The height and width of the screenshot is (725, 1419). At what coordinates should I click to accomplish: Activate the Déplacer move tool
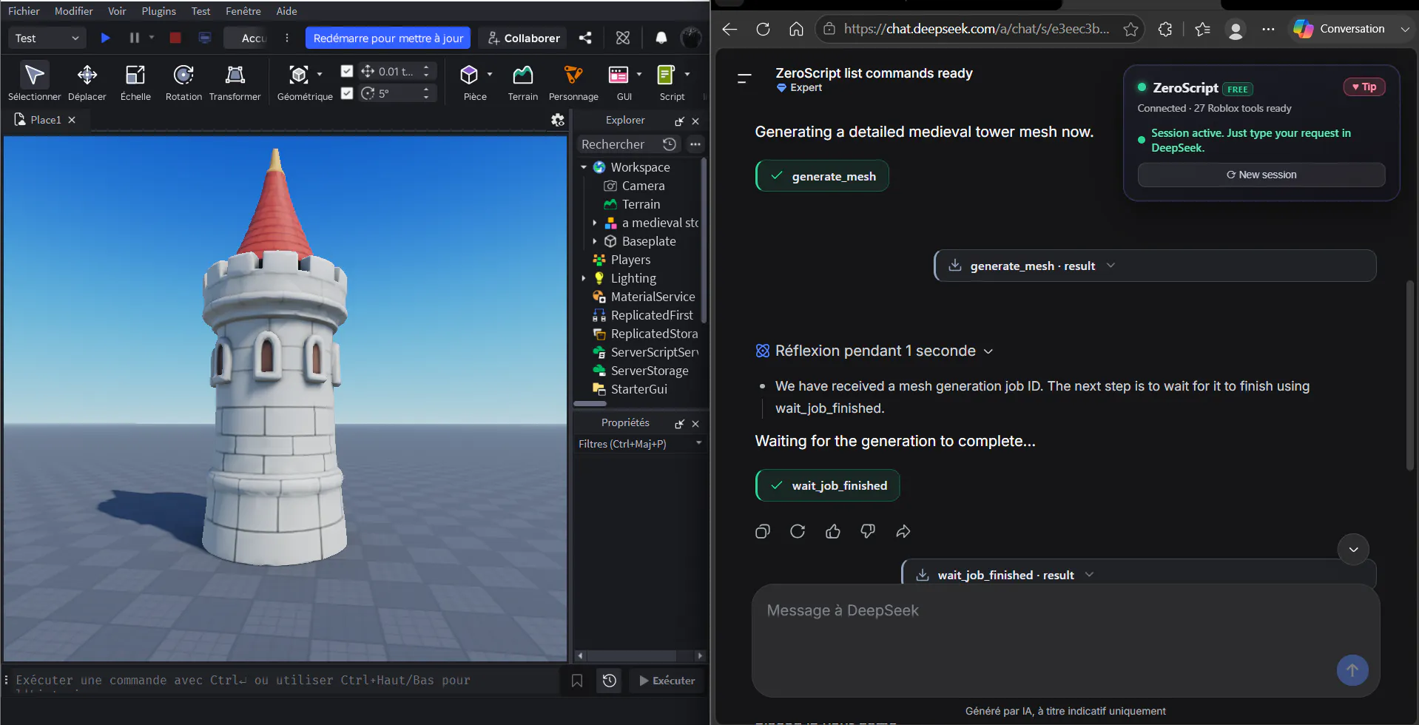(x=87, y=81)
